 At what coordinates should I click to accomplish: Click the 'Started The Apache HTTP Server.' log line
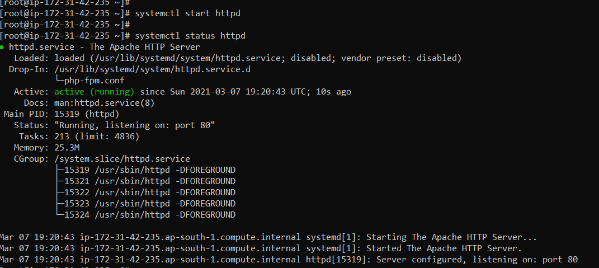point(261,248)
